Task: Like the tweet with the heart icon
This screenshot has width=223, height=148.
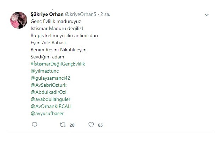Action: click(x=91, y=125)
